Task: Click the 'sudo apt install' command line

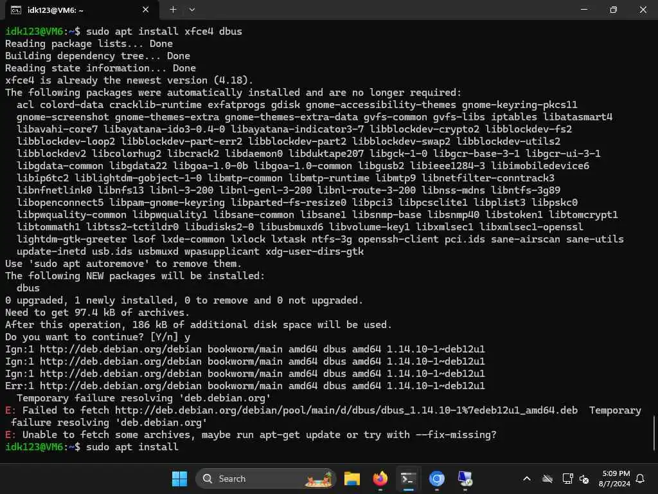Action: (92, 447)
